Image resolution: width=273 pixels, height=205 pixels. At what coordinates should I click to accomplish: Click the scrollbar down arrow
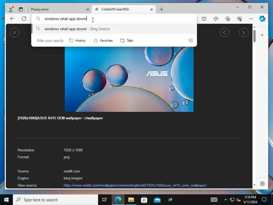coord(254,185)
